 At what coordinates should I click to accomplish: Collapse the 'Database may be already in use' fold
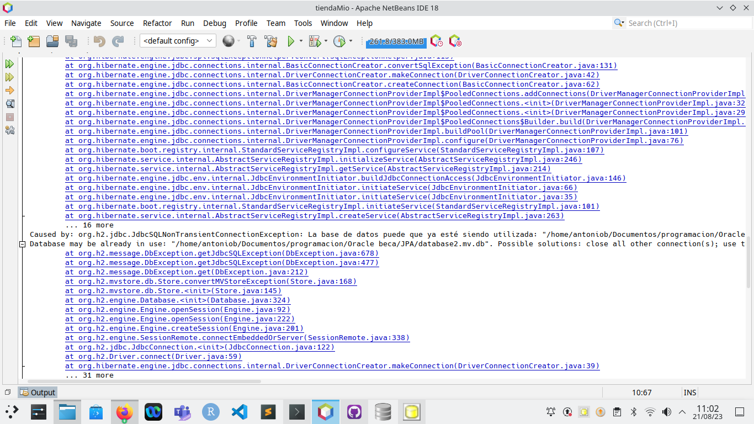click(x=22, y=244)
